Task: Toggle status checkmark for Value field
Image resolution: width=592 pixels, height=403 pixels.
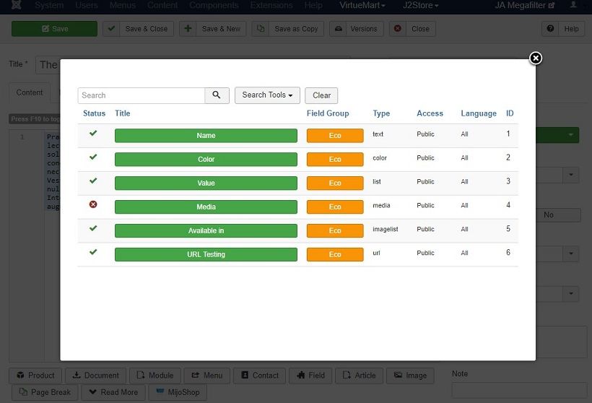Action: (x=93, y=181)
